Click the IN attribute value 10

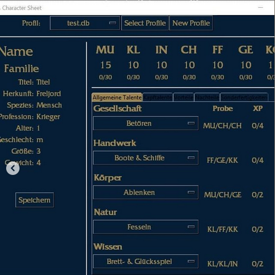(162, 65)
